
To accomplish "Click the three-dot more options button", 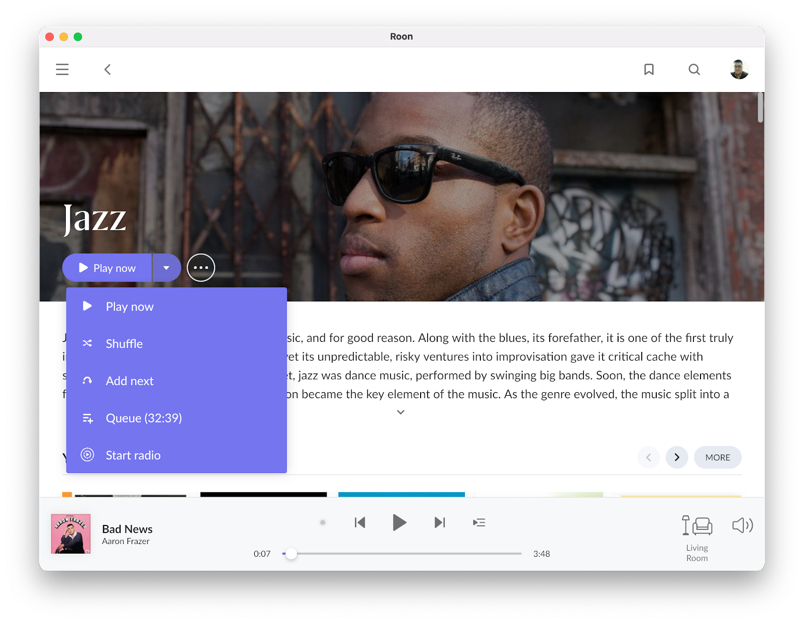I will (201, 268).
